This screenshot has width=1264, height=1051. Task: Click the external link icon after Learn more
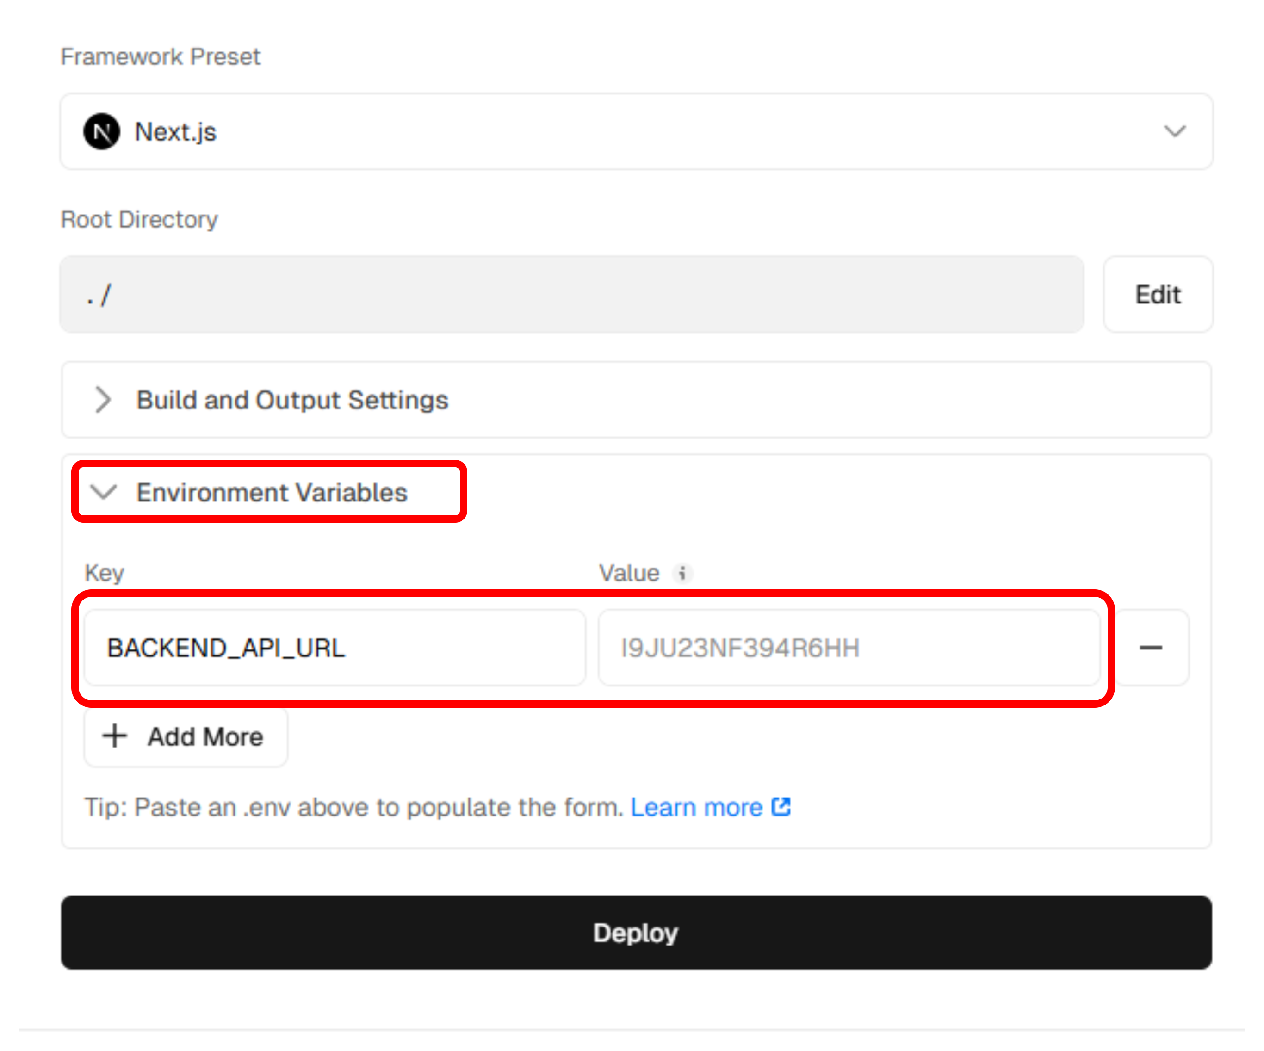click(x=781, y=807)
